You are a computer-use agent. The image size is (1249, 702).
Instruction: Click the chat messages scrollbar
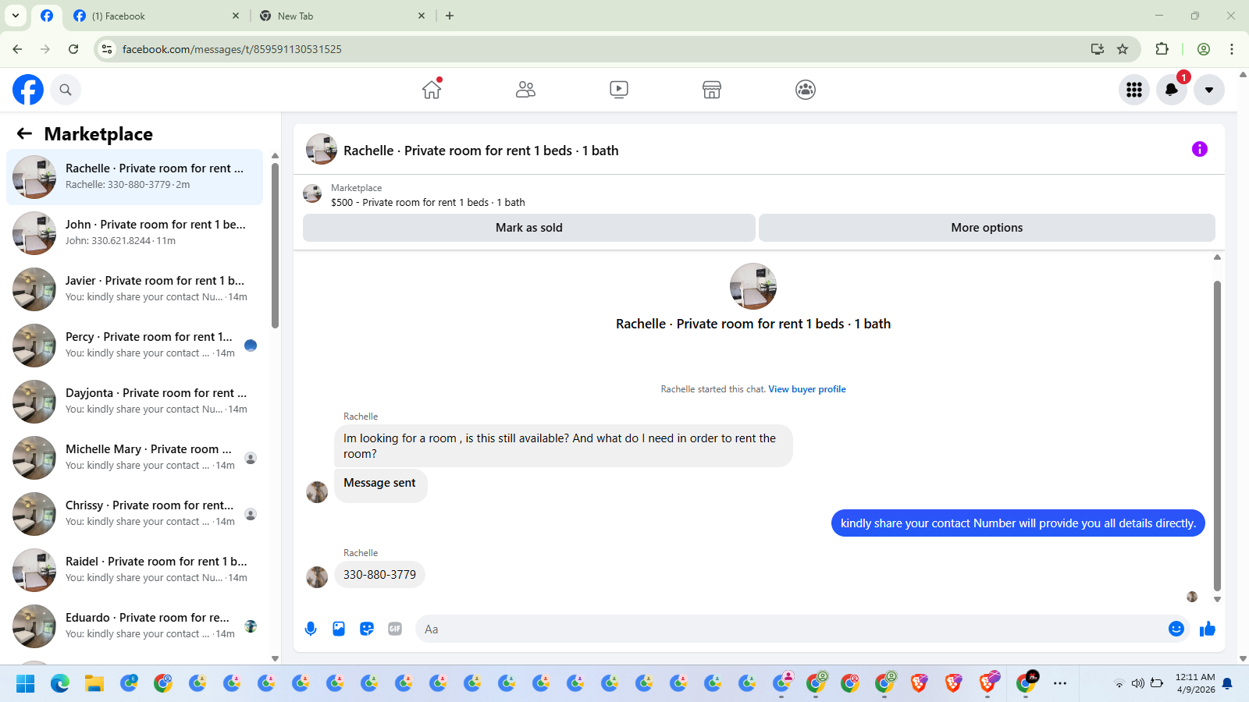coord(1217,435)
